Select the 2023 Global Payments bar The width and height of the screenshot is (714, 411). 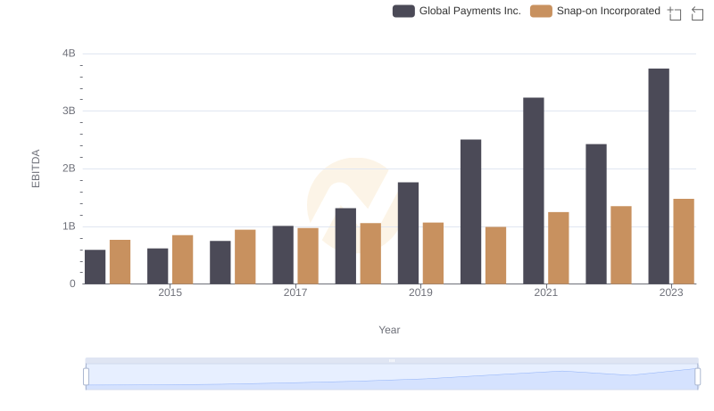tap(659, 177)
